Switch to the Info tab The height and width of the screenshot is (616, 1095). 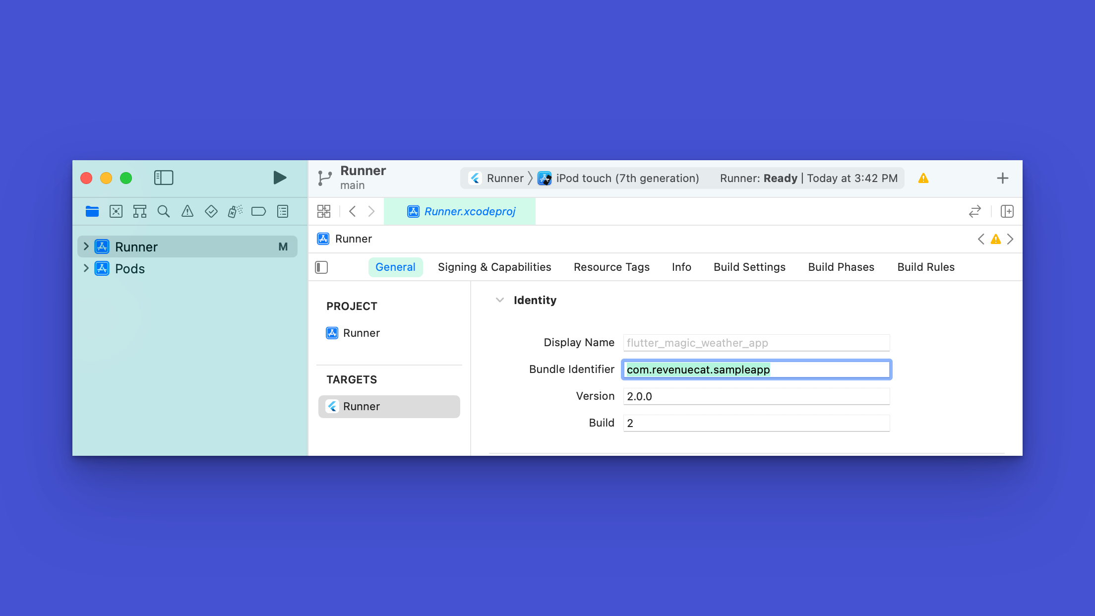(681, 267)
